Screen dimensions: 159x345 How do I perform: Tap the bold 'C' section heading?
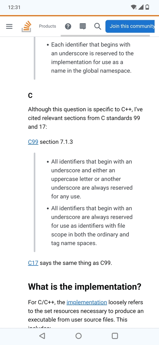coord(30,95)
